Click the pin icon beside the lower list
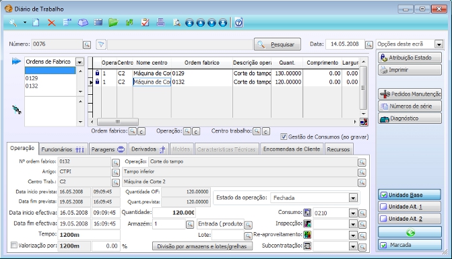Image resolution: width=452 pixels, height=259 pixels. (x=17, y=110)
